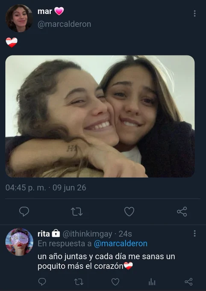Open the @marcalderon handle under mar's name
206x291 pixels.
pos(64,24)
